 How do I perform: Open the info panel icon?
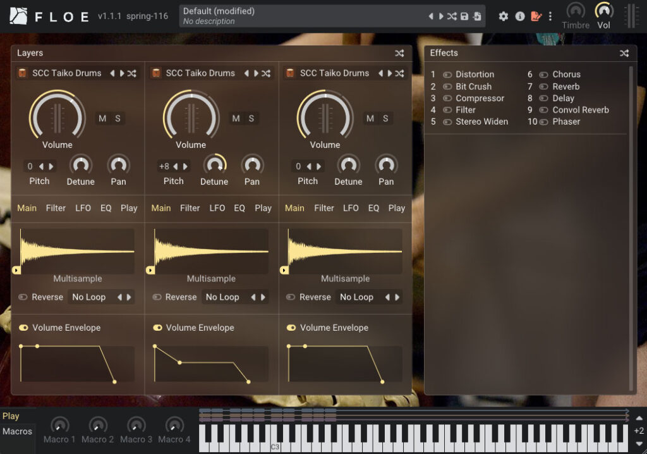coord(520,16)
